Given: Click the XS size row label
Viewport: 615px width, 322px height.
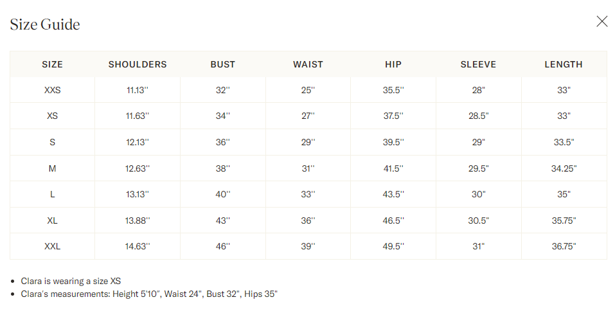Looking at the screenshot, I should point(52,116).
